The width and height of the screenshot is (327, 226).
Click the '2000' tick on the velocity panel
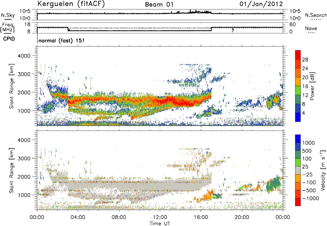24,177
